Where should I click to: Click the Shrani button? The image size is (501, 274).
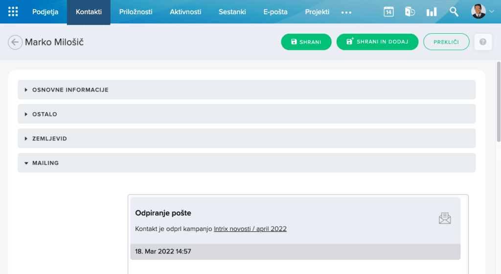pyautogui.click(x=306, y=42)
